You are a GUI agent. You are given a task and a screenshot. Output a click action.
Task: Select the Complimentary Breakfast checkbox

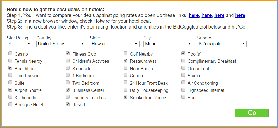pos(183,61)
